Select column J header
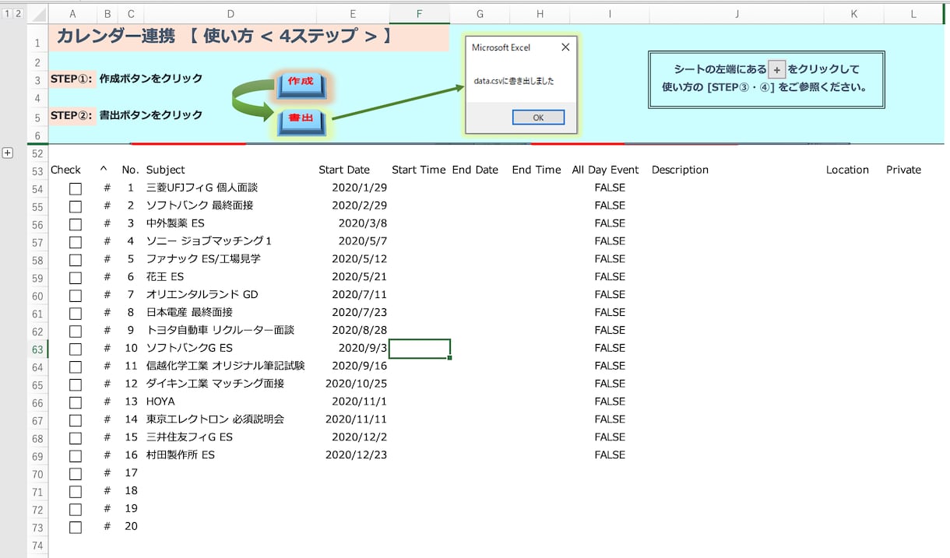The image size is (950, 558). 737,13
